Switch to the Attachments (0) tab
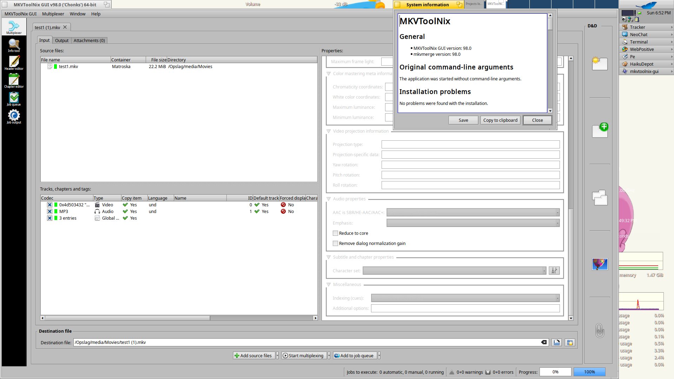The image size is (674, 379). [x=89, y=40]
